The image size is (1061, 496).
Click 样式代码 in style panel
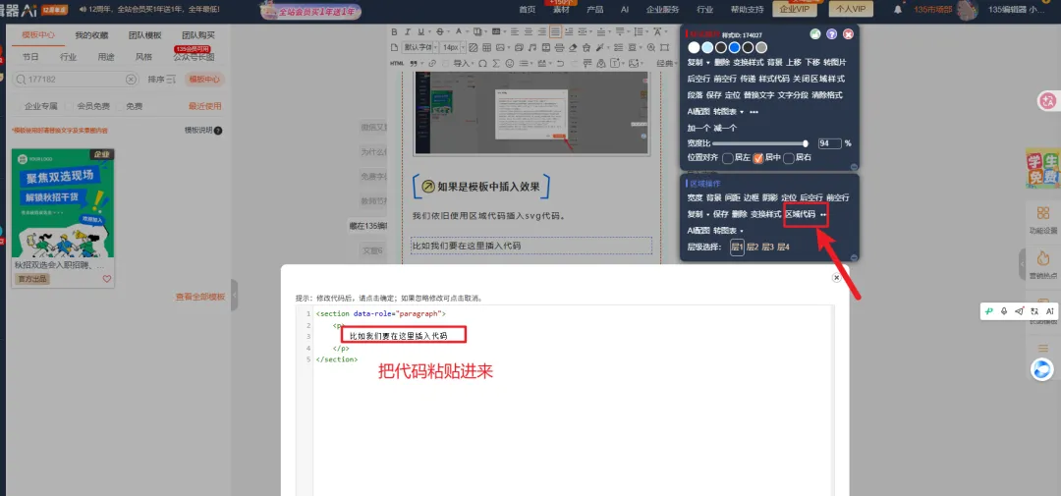click(774, 79)
